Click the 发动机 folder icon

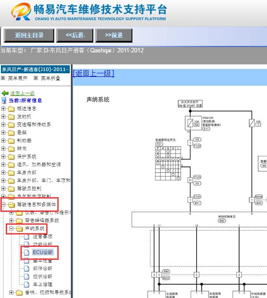(x=11, y=117)
